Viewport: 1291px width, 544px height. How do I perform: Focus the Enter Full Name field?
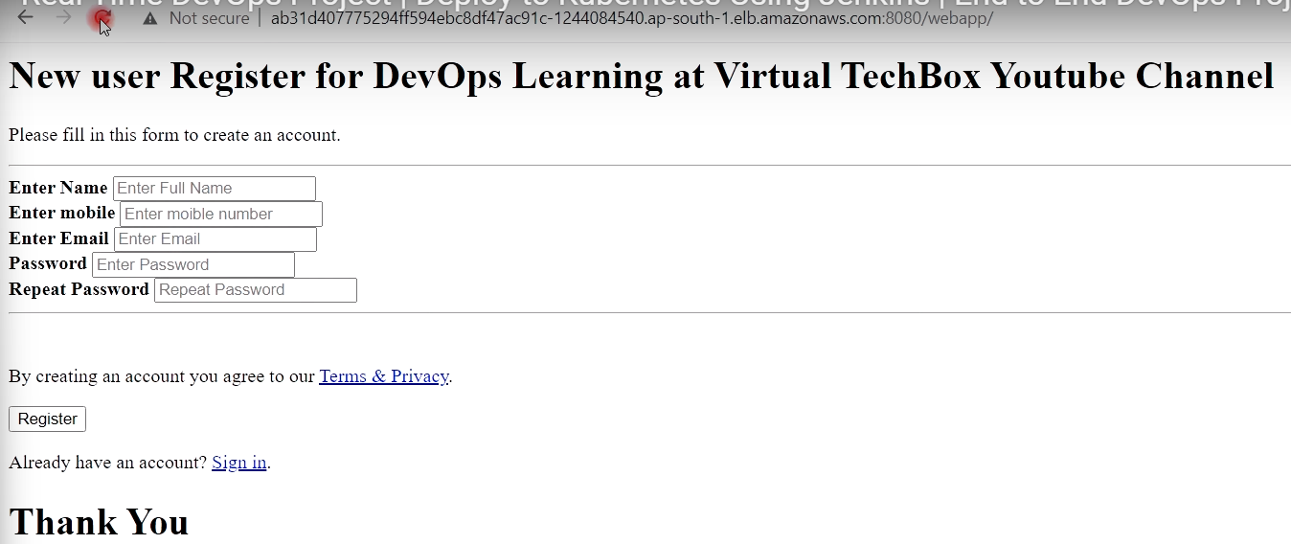(215, 189)
